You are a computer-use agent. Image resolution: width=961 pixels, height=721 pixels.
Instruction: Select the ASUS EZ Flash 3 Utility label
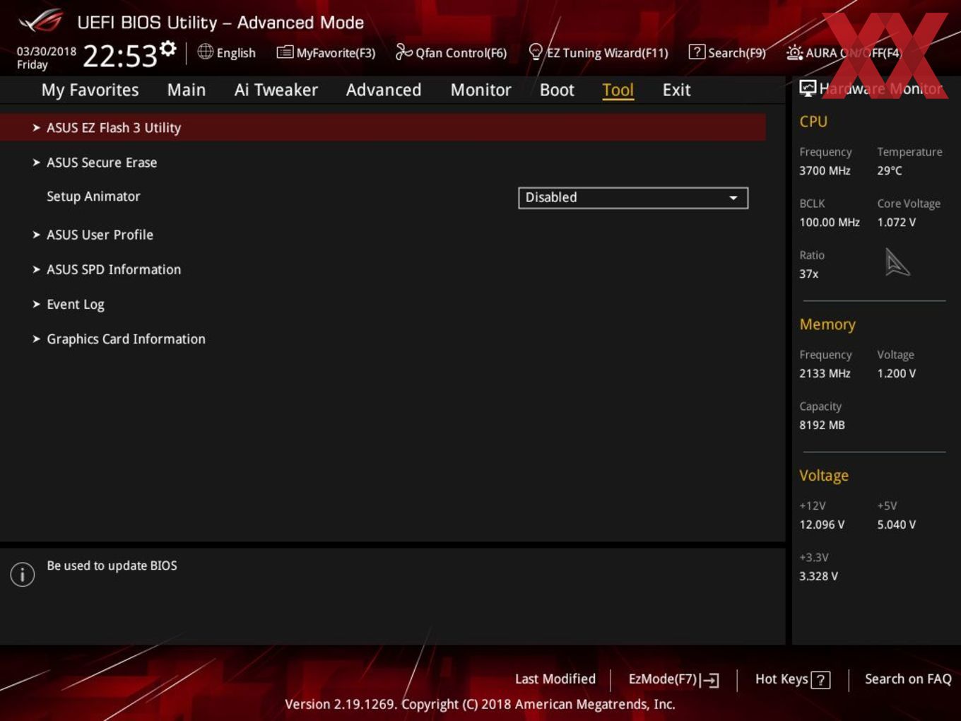coord(114,128)
